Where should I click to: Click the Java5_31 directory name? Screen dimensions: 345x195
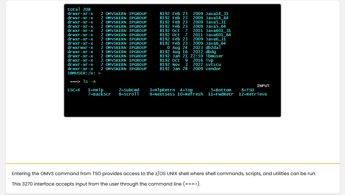(x=216, y=22)
